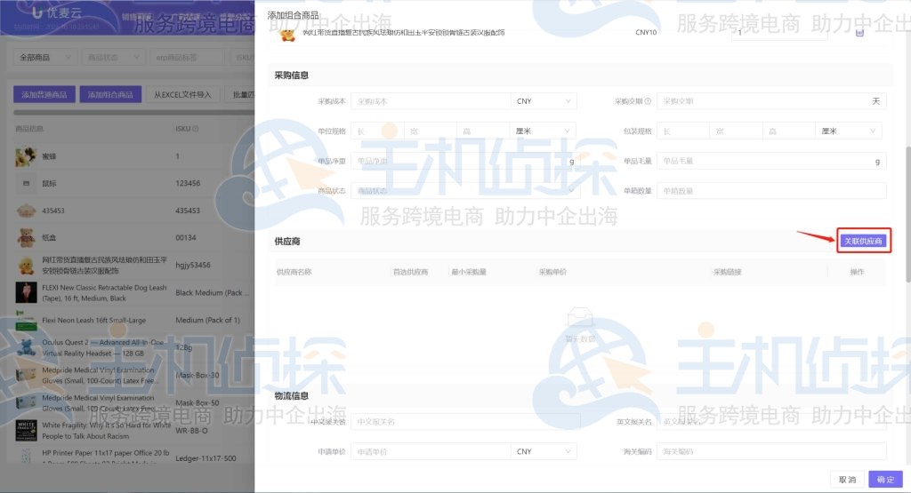Confirm with the 确定 button
The width and height of the screenshot is (911, 493).
pyautogui.click(x=885, y=479)
